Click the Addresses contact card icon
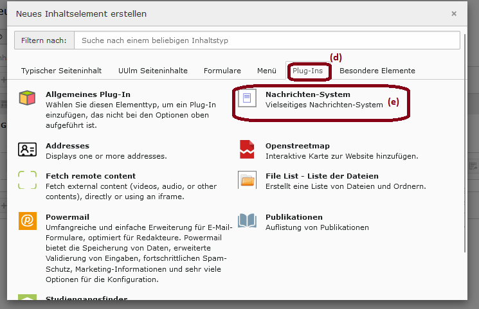Image resolution: width=479 pixels, height=309 pixels. (x=27, y=150)
